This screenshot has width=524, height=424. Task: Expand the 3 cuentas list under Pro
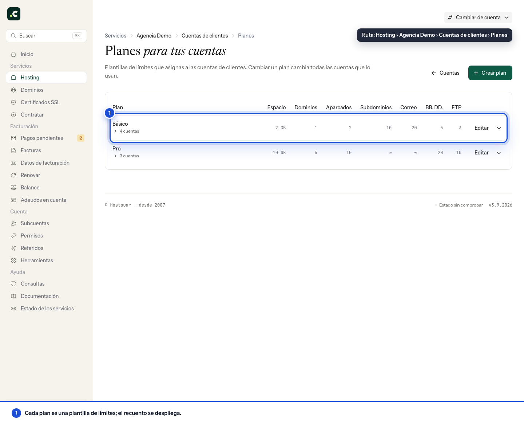coord(126,156)
